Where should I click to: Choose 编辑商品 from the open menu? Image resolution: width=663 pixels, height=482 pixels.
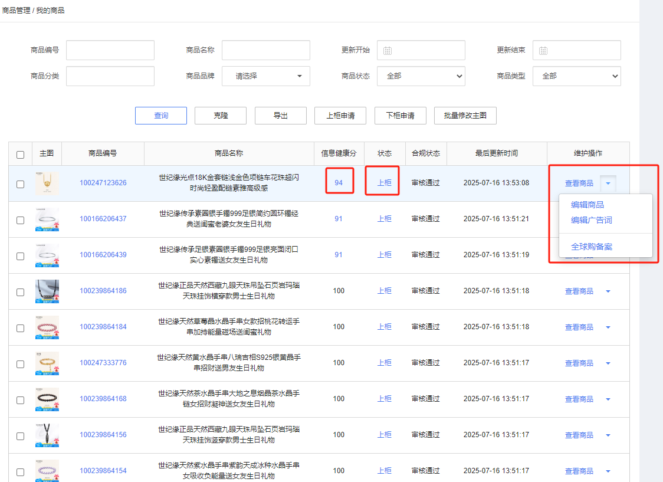click(x=587, y=205)
